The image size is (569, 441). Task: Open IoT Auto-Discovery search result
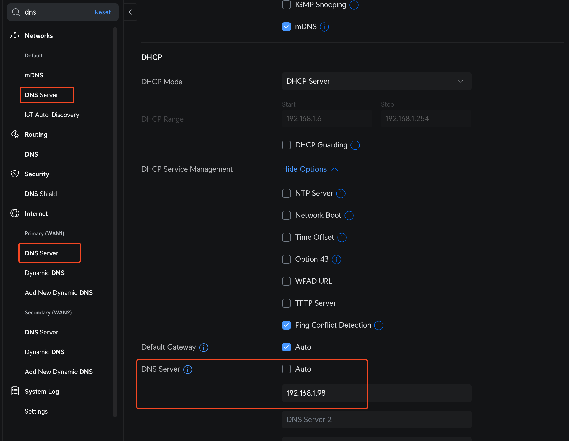point(52,115)
